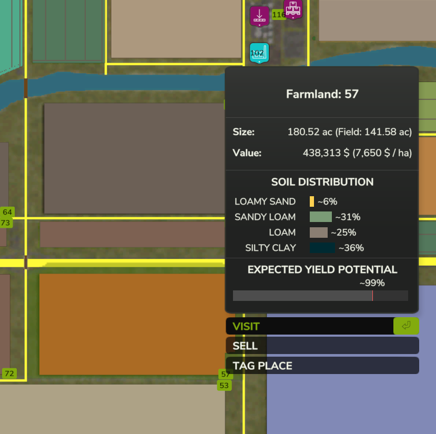The width and height of the screenshot is (436, 434).
Task: Click the magenta unloading point map icon
Action: [259, 16]
